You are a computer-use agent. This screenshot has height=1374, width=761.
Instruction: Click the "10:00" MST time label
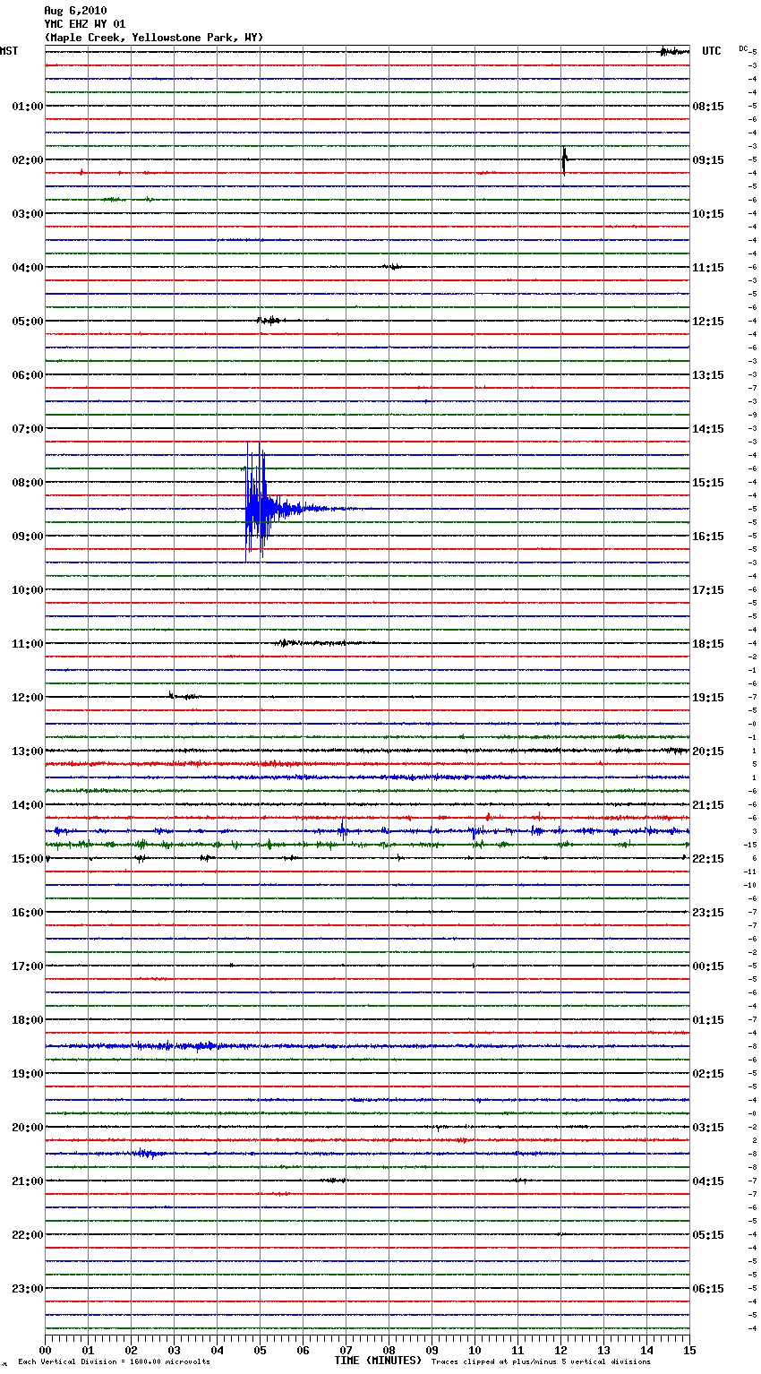(x=28, y=590)
